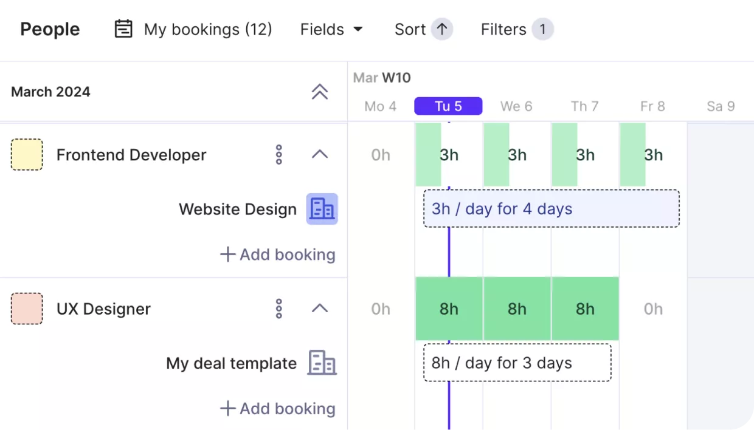Select the We 6 day header
The width and height of the screenshot is (754, 430).
pos(516,106)
